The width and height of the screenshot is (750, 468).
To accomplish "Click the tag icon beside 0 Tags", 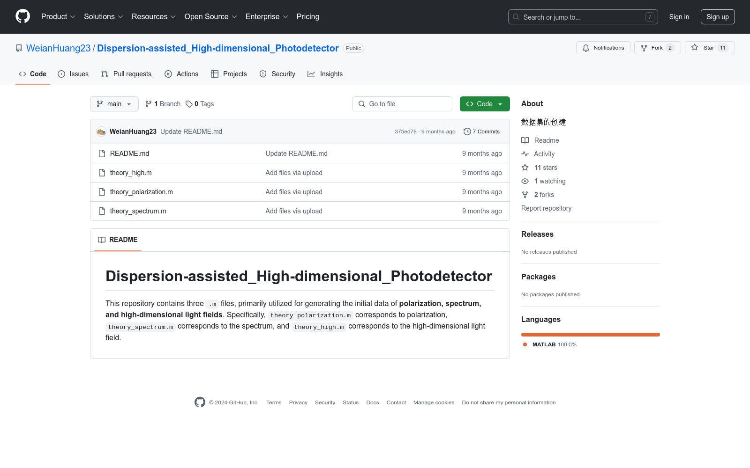I will [189, 104].
